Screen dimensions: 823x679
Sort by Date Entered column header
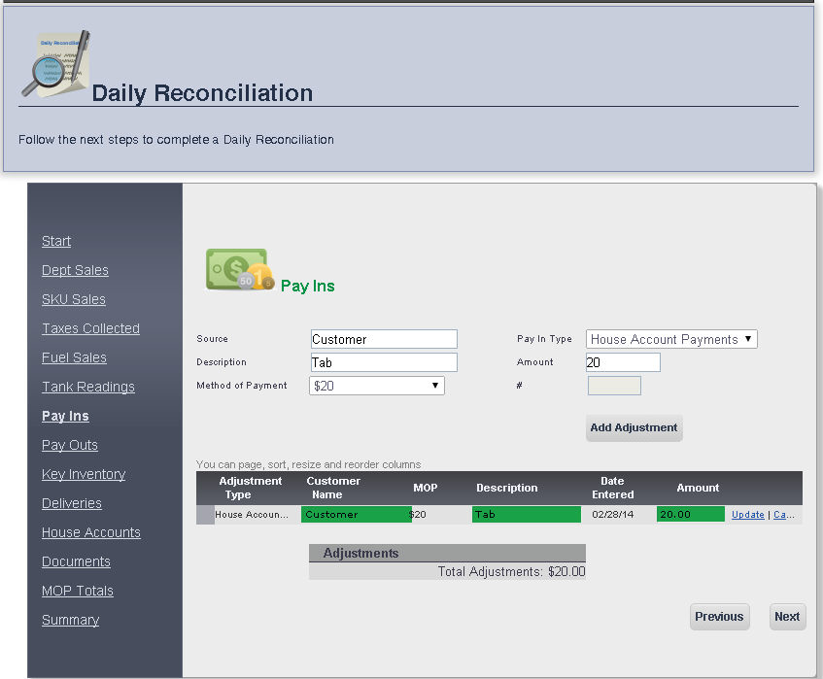tap(612, 488)
